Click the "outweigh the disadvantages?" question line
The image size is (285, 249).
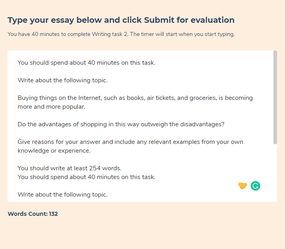click(121, 124)
